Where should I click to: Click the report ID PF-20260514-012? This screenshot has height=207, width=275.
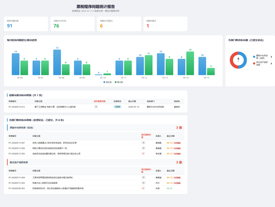tap(16, 107)
